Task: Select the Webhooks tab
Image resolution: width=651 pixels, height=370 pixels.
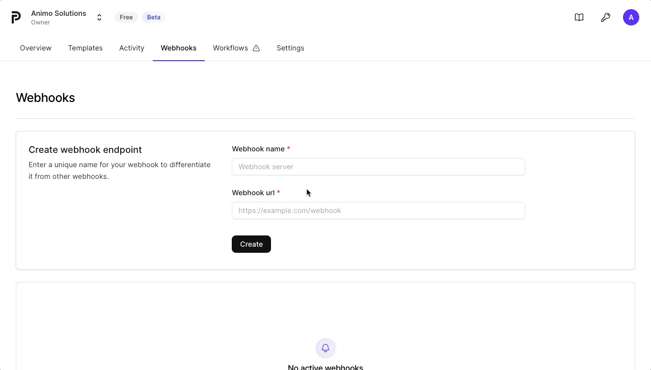Action: (x=178, y=48)
